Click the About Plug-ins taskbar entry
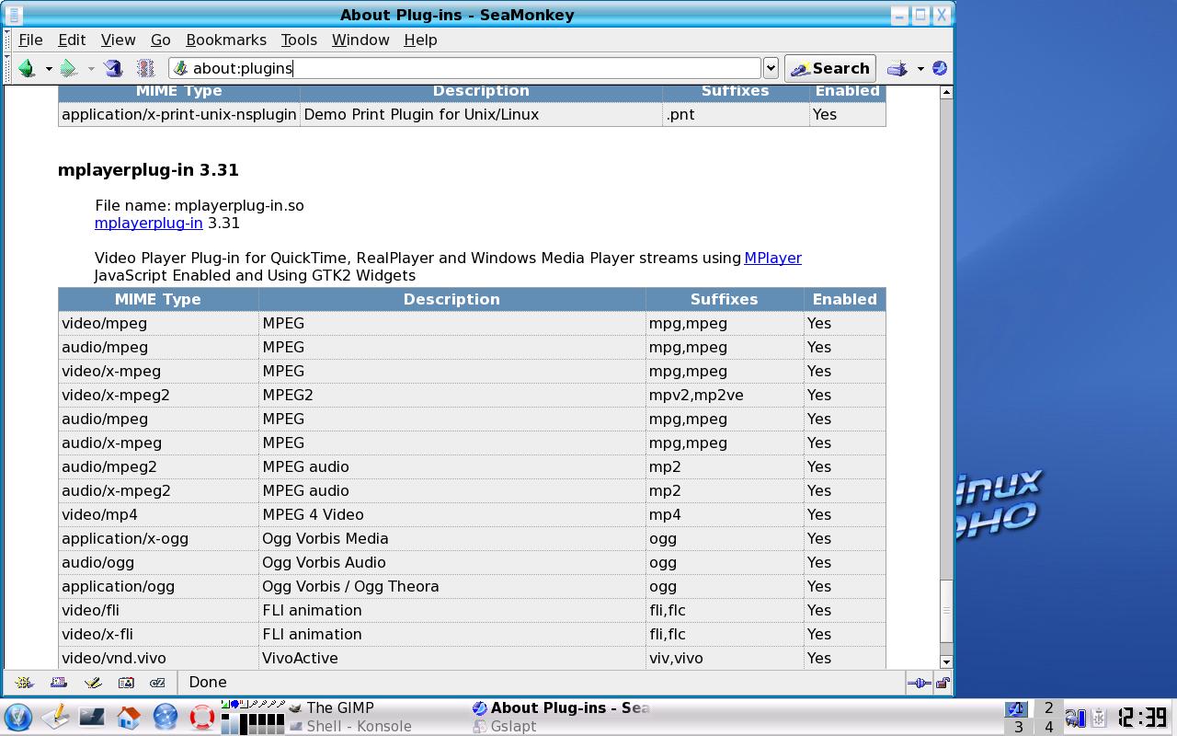 pyautogui.click(x=562, y=707)
